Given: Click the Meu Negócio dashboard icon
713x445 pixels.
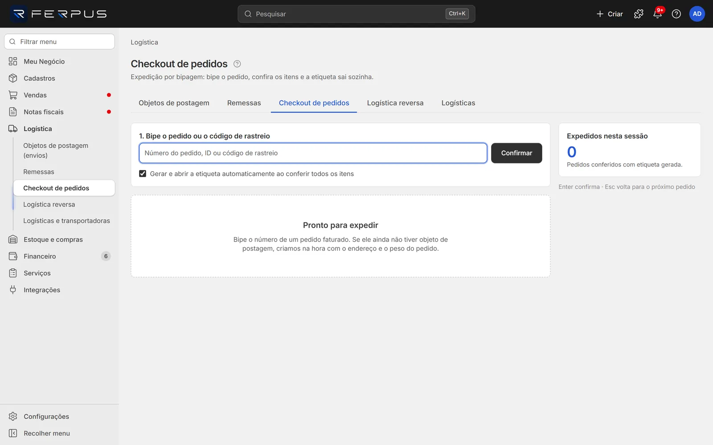Looking at the screenshot, I should 13,61.
